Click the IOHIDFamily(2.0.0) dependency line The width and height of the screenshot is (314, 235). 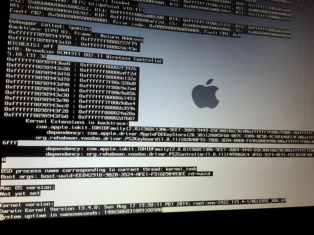click(x=180, y=150)
